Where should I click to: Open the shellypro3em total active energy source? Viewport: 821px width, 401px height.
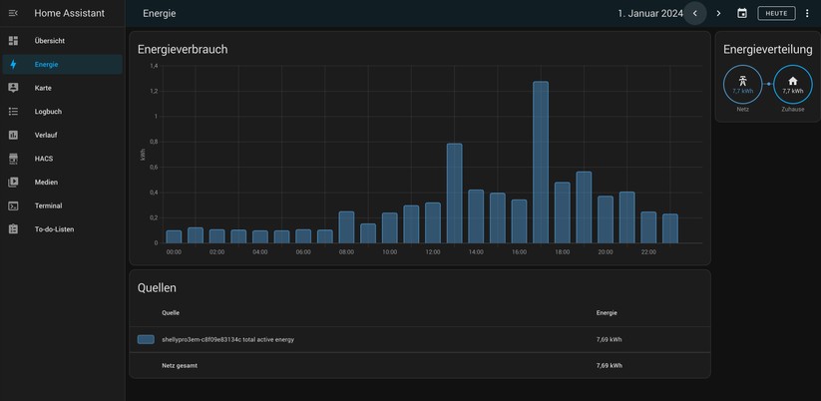pos(227,339)
